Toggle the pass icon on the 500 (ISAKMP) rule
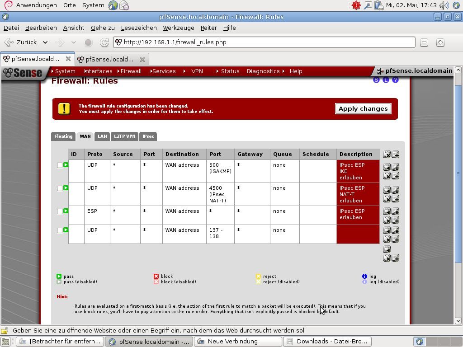 click(66, 164)
